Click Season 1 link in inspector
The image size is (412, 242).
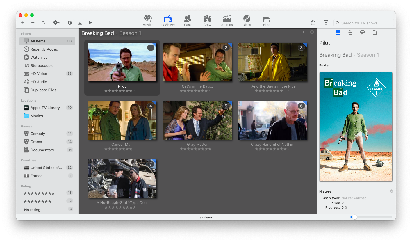point(368,55)
